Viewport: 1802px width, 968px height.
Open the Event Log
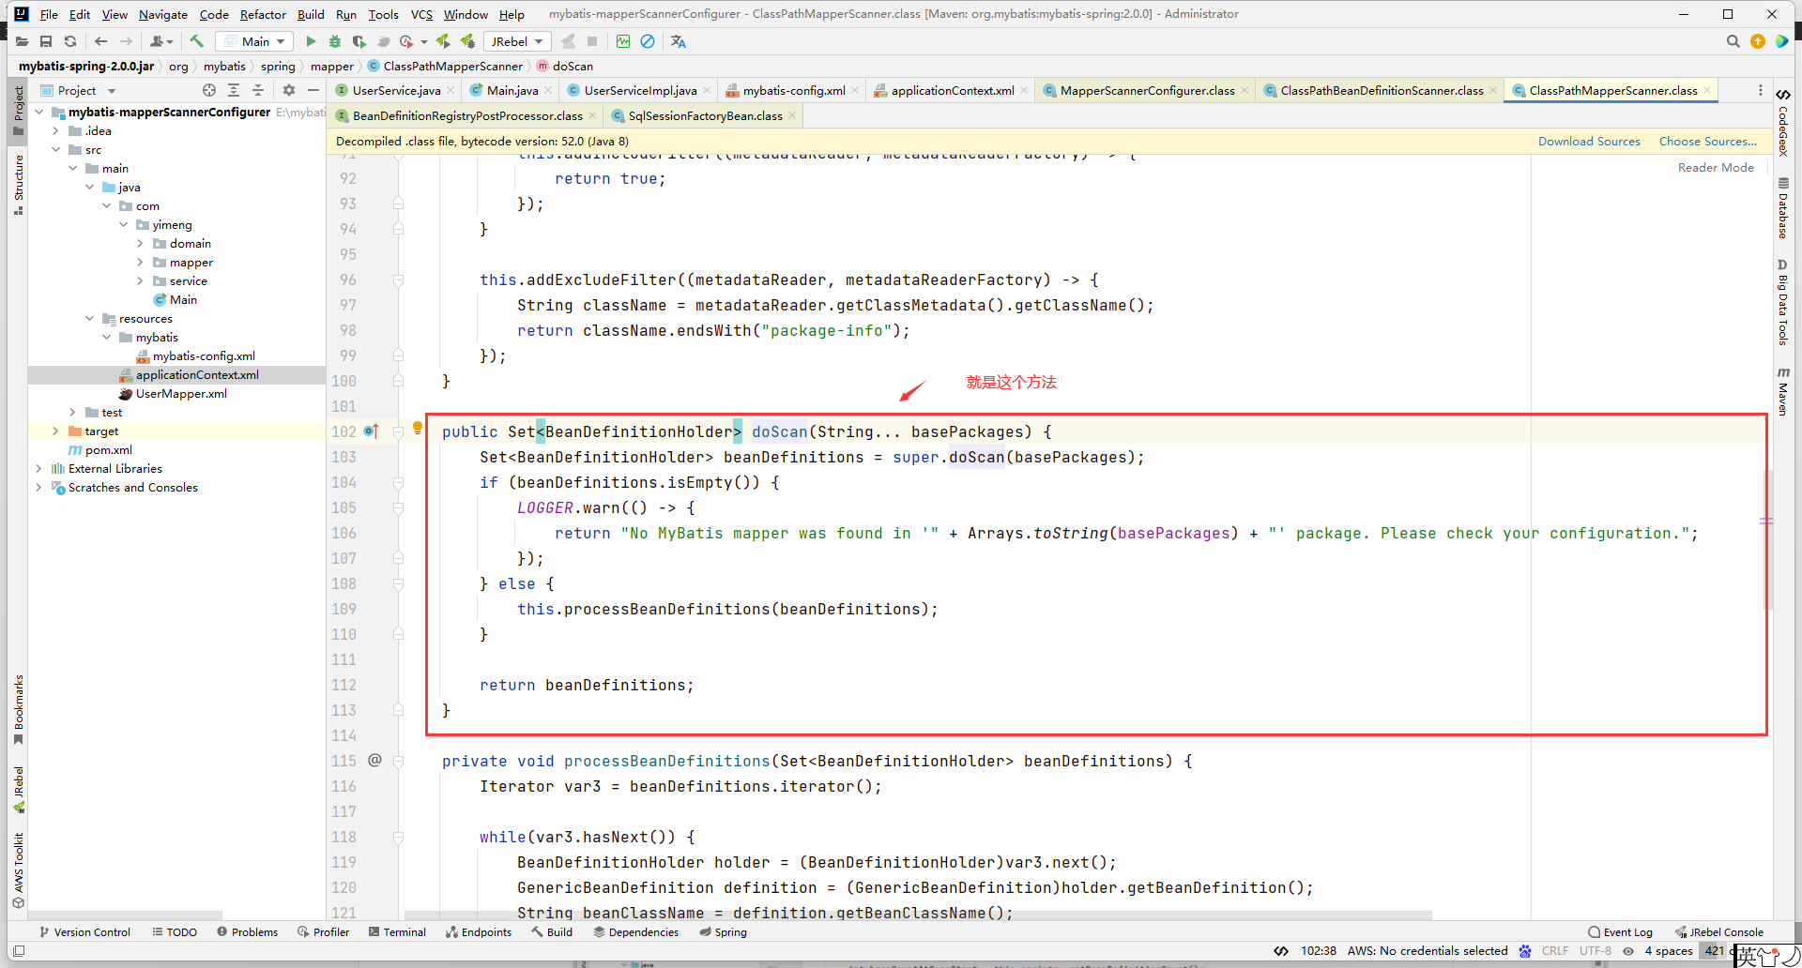(1620, 932)
